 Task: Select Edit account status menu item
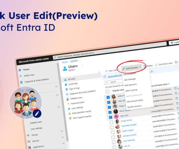coord(135,101)
